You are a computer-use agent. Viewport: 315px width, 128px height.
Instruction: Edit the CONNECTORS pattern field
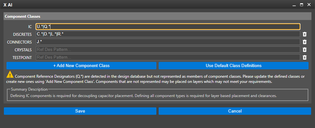click(x=168, y=42)
